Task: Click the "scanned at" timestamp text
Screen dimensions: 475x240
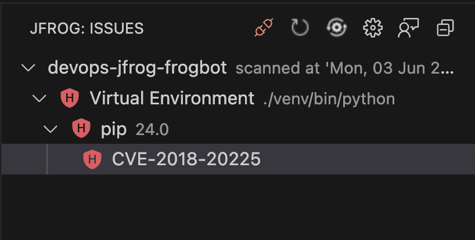Action: tap(344, 68)
